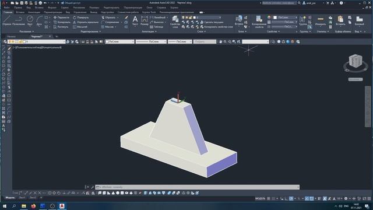This screenshot has height=210, width=373.
Task: Click the Линейный (Linear) dimension button
Action: pyautogui.click(x=158, y=17)
